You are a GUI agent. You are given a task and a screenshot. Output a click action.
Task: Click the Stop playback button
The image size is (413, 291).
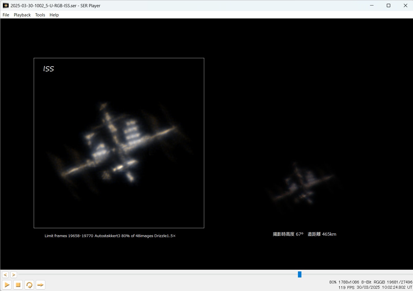coord(18,285)
